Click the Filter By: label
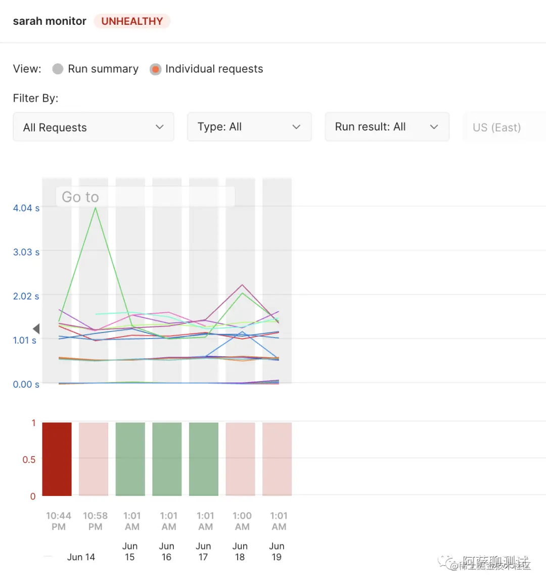The height and width of the screenshot is (586, 546). [x=36, y=98]
